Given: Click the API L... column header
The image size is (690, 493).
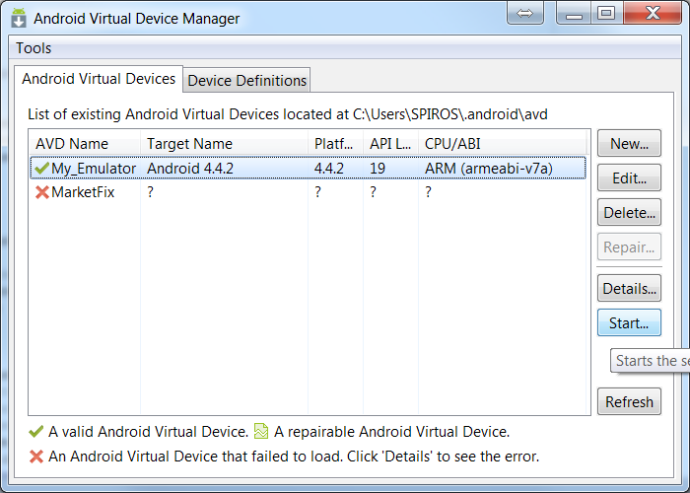Looking at the screenshot, I should click(390, 144).
